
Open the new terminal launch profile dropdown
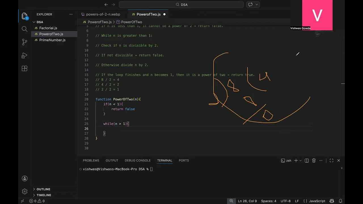300,160
